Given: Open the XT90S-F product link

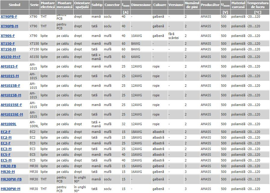Looking at the screenshot, I should coord(8,36).
